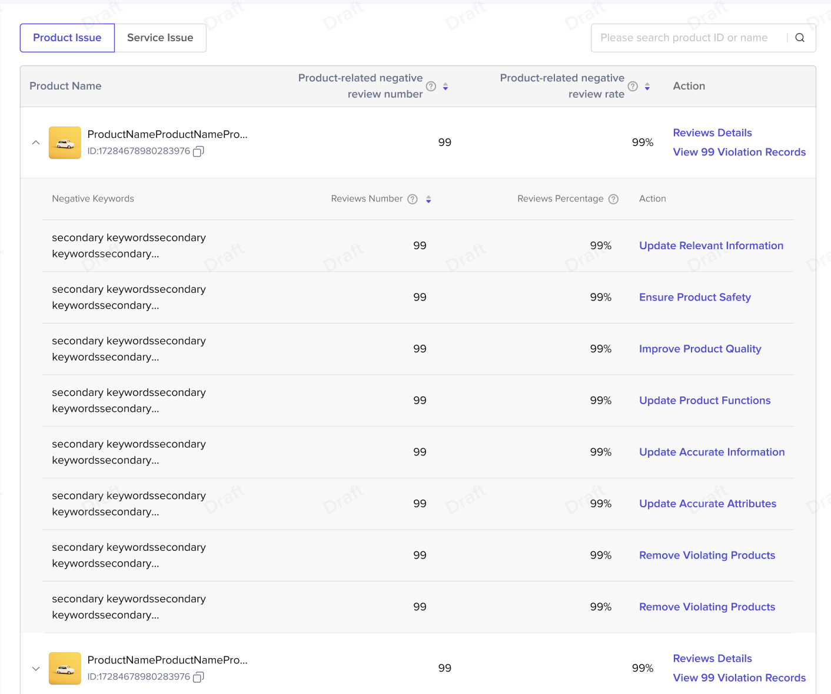Click Ensure Product Safety link

tap(694, 298)
